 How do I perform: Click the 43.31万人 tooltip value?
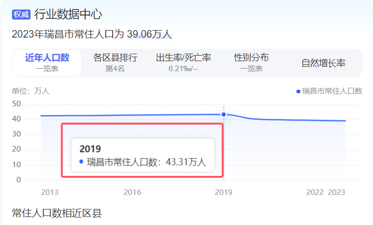186,162
